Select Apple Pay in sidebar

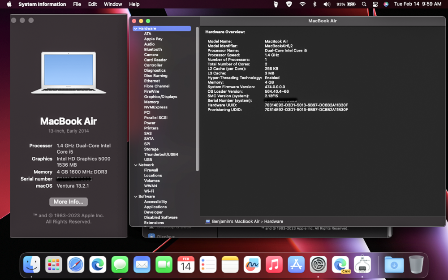pyautogui.click(x=153, y=39)
